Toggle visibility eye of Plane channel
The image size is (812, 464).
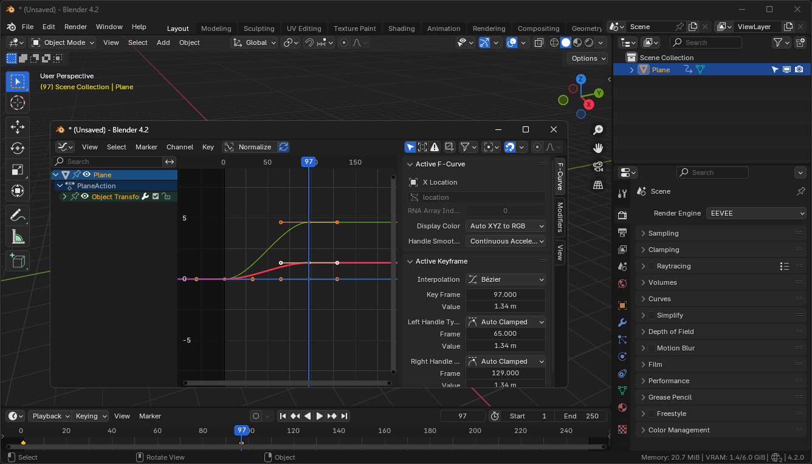pos(87,175)
